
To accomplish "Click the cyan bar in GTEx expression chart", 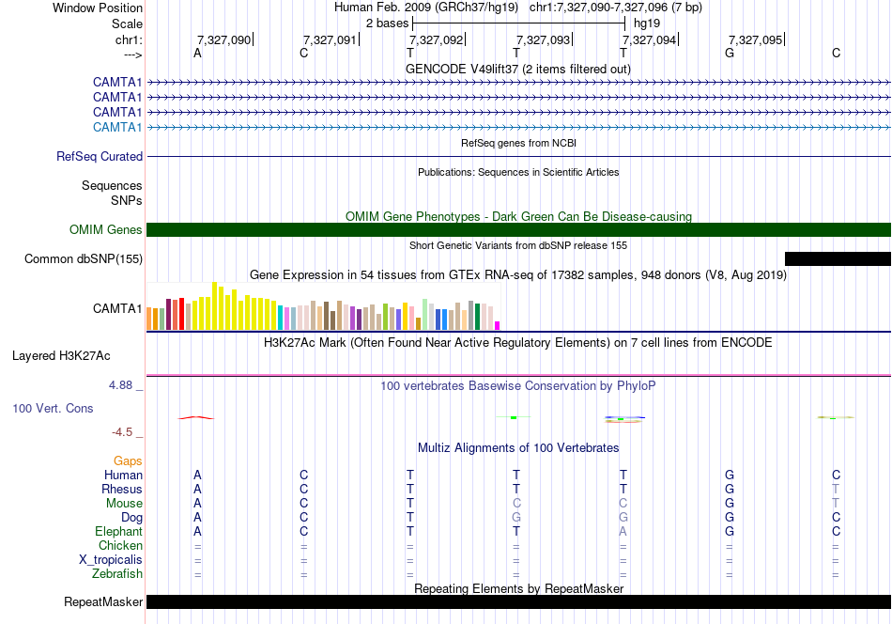I will [281, 318].
